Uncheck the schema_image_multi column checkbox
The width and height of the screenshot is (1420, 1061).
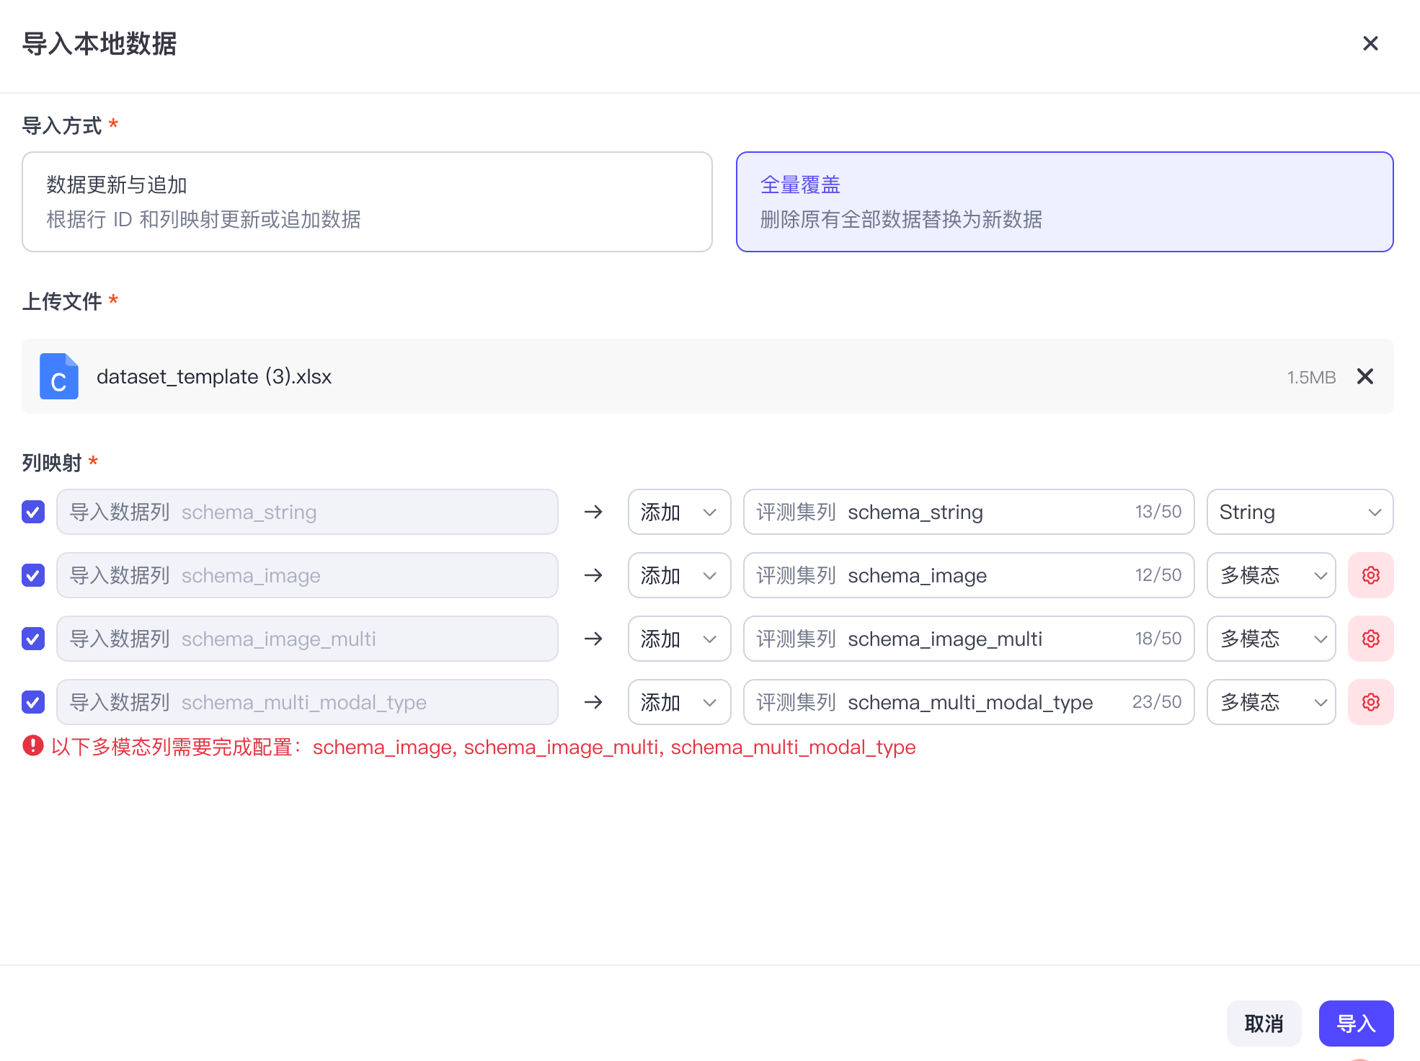pos(33,639)
